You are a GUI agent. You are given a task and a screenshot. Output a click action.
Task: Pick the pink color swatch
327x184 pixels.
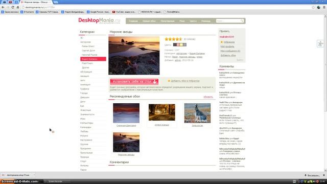pos(178,44)
